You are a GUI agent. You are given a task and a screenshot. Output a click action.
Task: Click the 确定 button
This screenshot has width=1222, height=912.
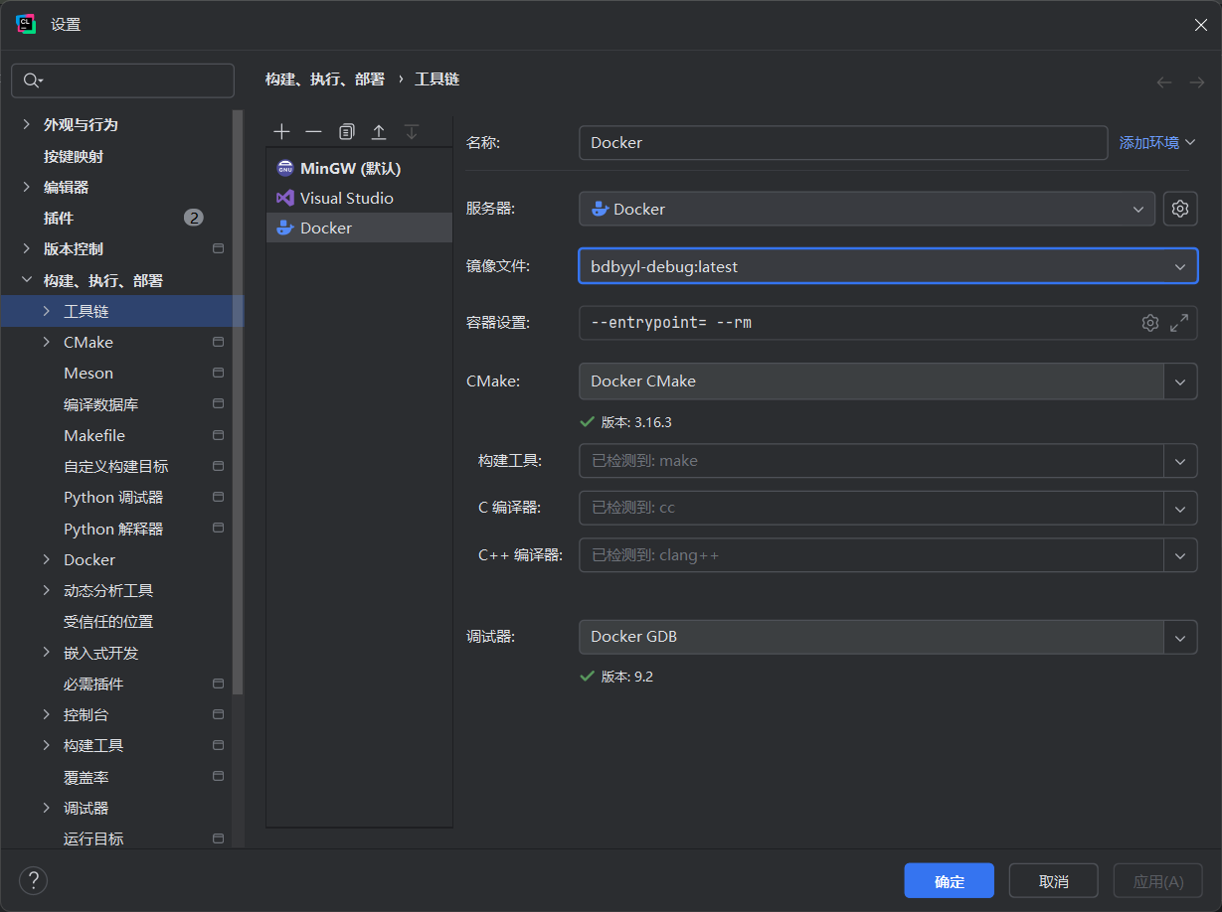coord(949,881)
